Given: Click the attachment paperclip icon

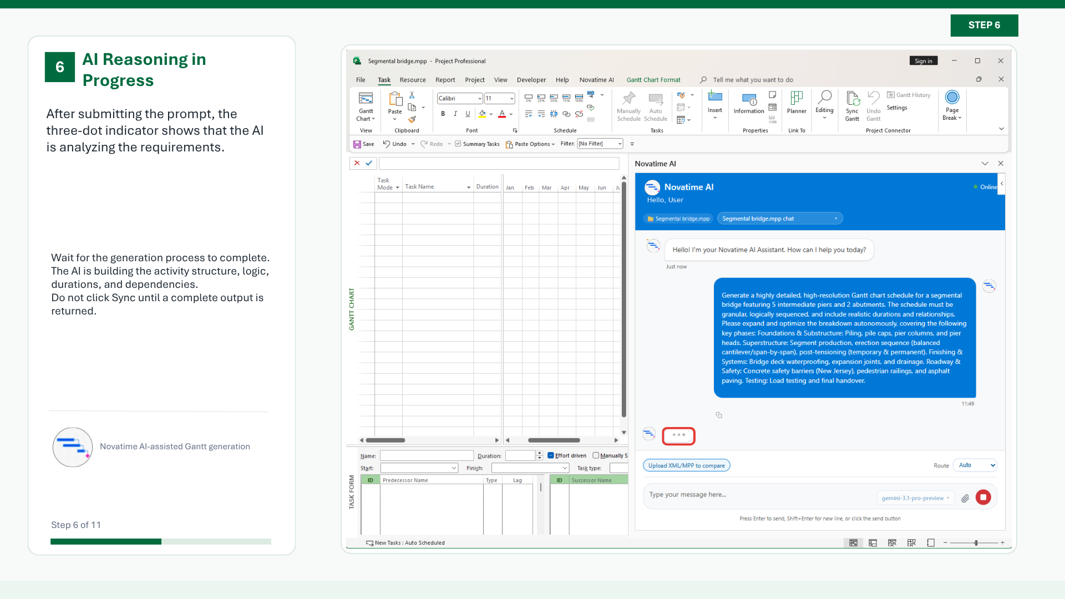Looking at the screenshot, I should (965, 498).
